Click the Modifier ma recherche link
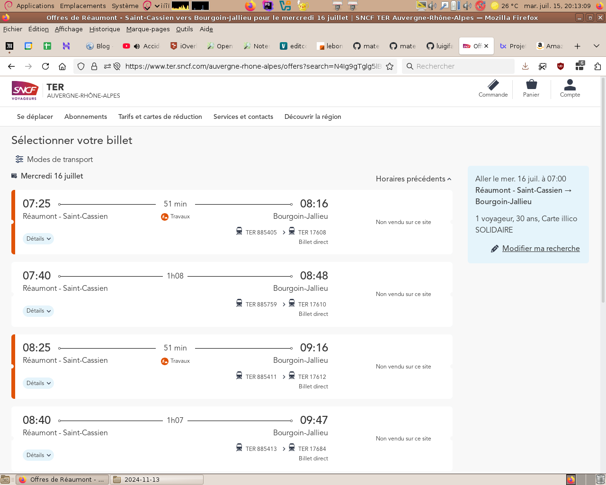Image resolution: width=606 pixels, height=485 pixels. (x=541, y=248)
